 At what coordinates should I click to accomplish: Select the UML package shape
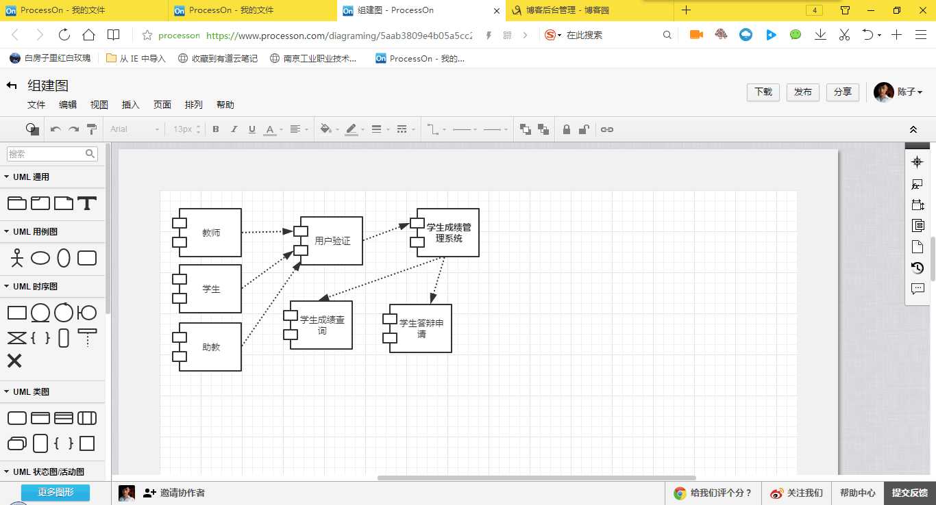[16, 203]
